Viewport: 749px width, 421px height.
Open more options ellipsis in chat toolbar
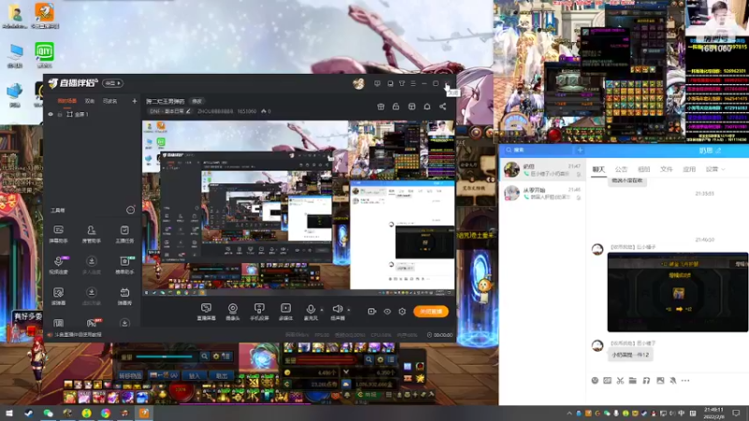click(685, 381)
